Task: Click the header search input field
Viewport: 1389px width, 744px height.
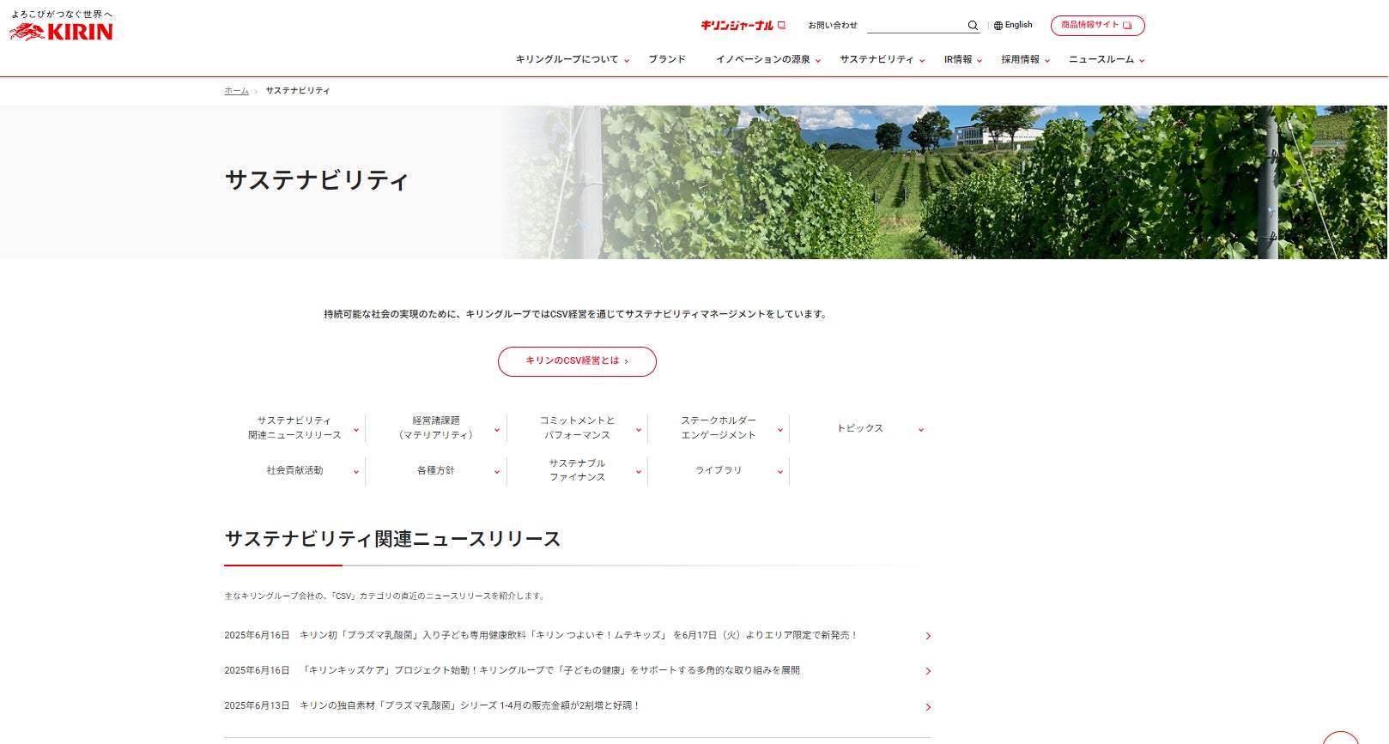Action: tap(916, 26)
